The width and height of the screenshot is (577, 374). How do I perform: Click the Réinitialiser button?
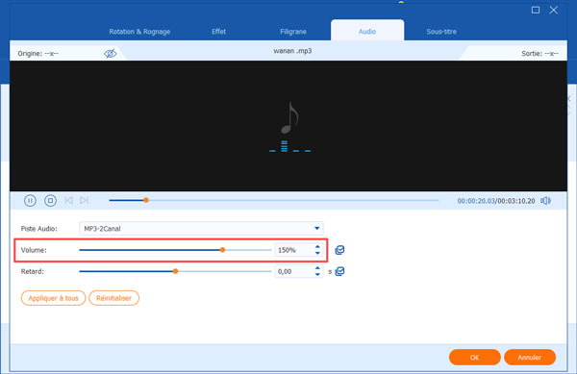click(114, 298)
